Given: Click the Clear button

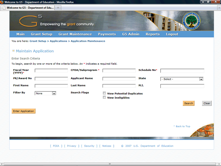Looking at the screenshot, I should pos(207,103).
